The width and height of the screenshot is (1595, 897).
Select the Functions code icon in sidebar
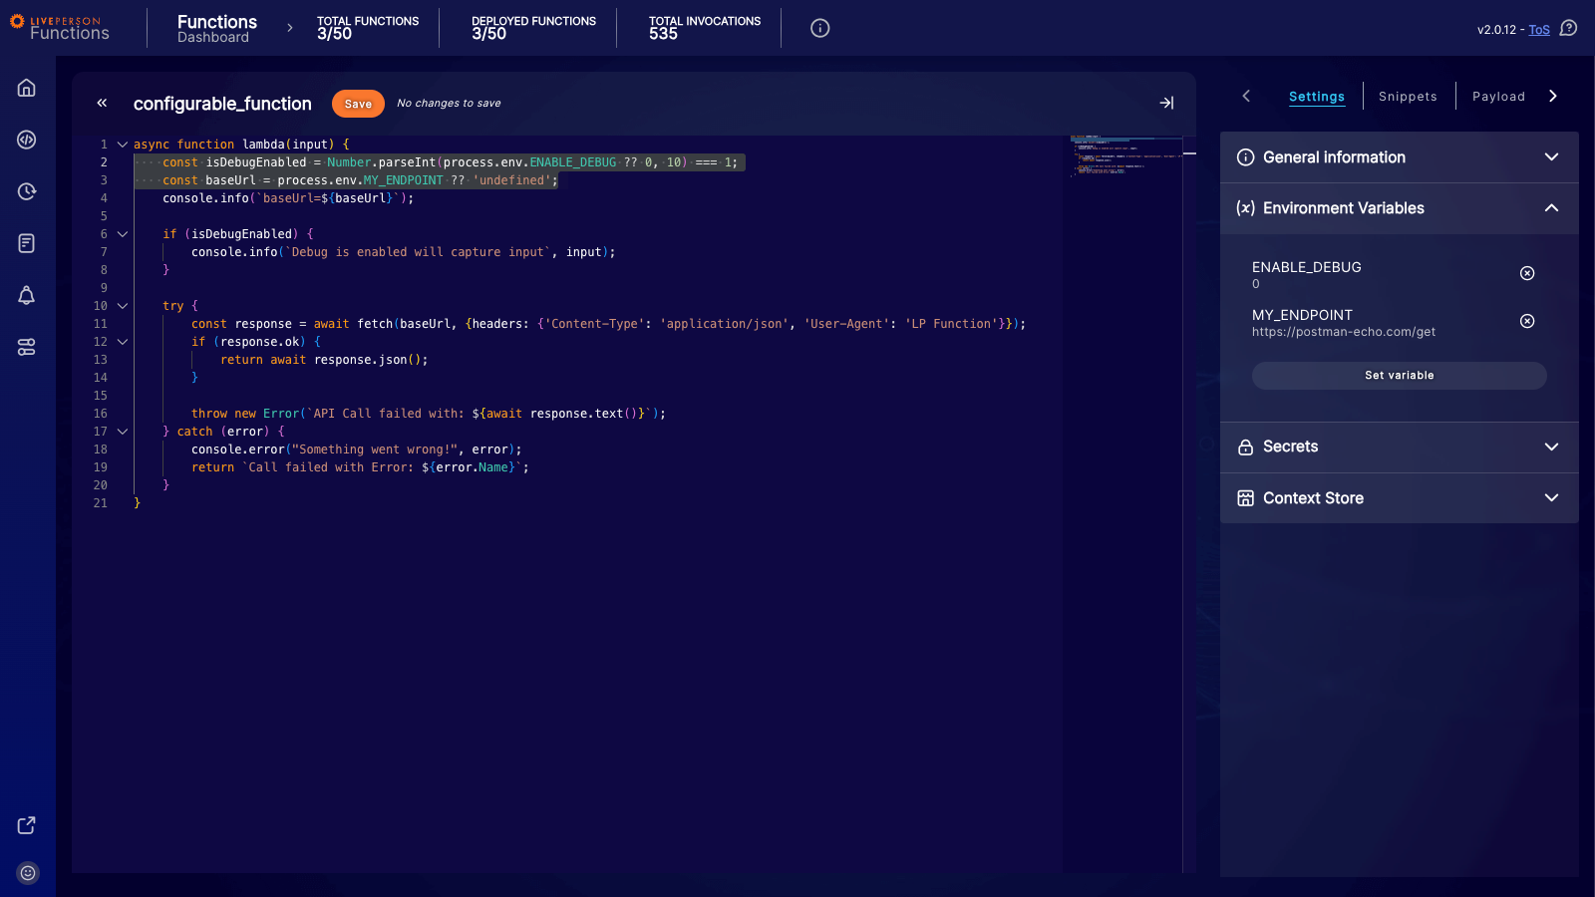point(26,140)
